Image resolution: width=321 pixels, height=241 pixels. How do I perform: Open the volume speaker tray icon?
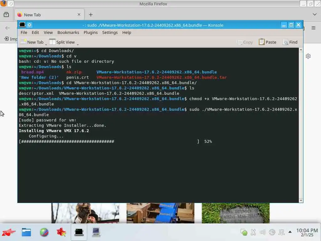click(262, 232)
